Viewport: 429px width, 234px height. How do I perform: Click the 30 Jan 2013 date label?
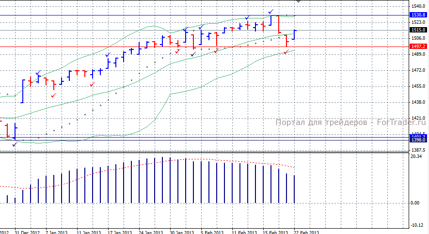182,232
